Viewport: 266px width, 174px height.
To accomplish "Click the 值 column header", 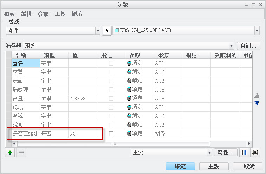I will [83, 55].
